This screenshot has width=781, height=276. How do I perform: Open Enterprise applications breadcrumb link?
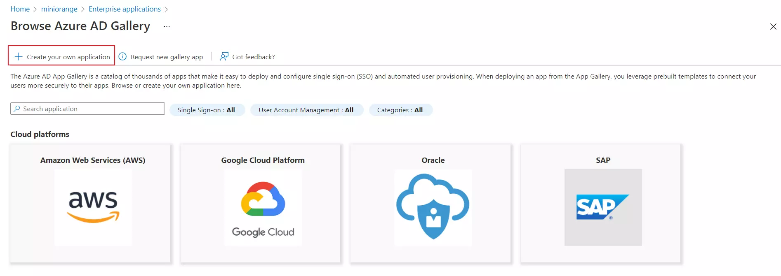pos(125,9)
